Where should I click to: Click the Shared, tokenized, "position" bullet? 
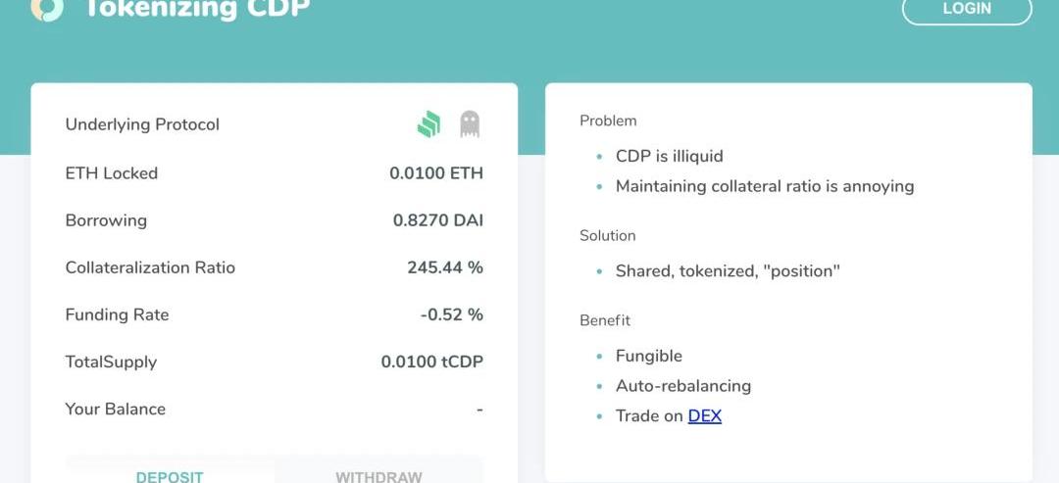(728, 271)
